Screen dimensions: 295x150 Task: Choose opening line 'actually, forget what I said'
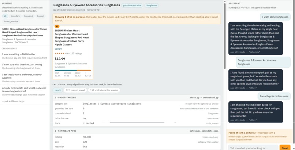click(25, 91)
